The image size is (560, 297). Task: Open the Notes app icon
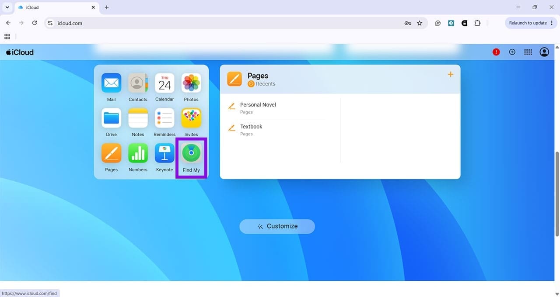coord(138,118)
